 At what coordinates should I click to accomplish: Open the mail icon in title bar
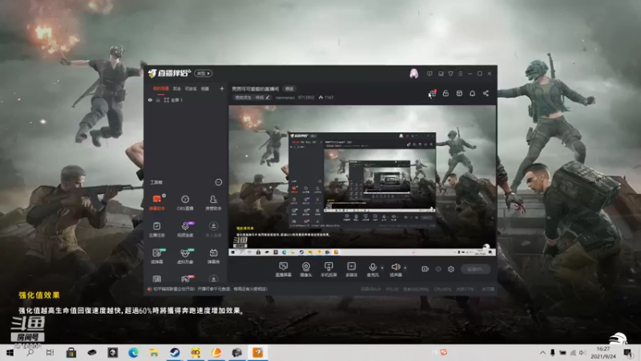pyautogui.click(x=441, y=74)
